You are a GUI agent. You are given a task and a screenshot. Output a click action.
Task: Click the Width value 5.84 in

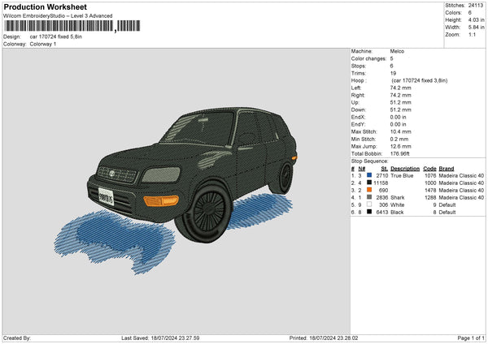tap(476, 28)
